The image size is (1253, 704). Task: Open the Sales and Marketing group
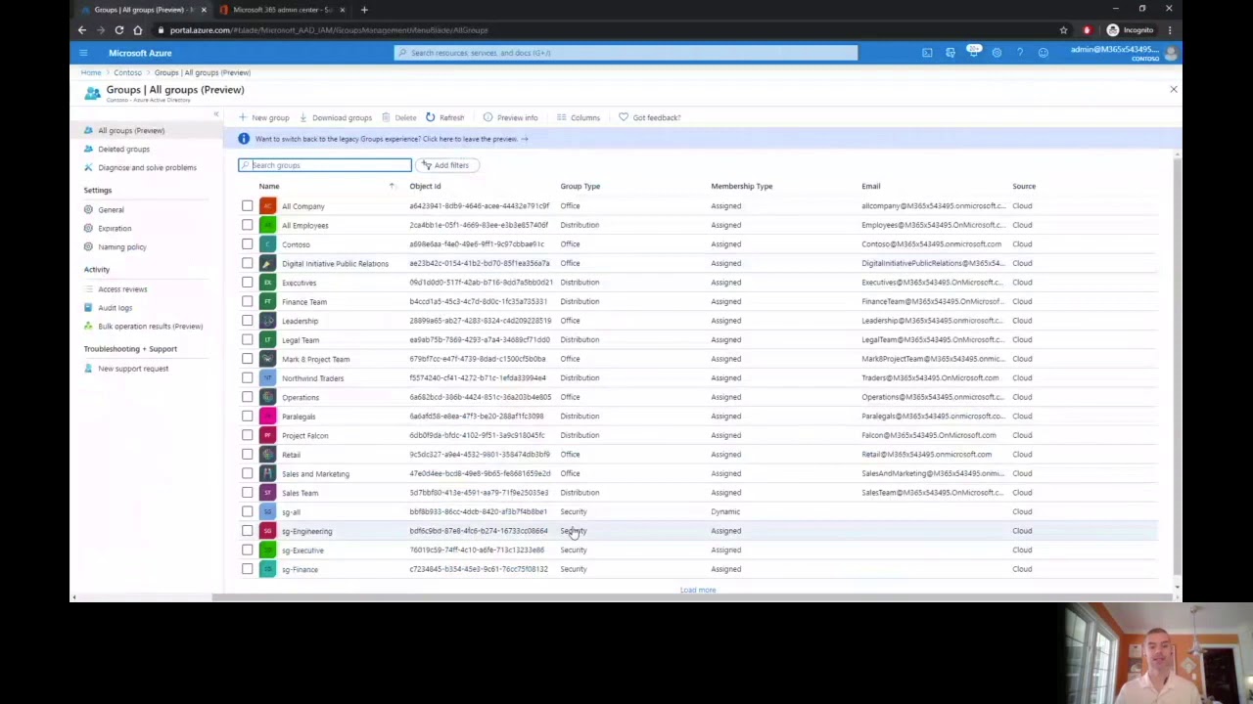click(x=315, y=473)
